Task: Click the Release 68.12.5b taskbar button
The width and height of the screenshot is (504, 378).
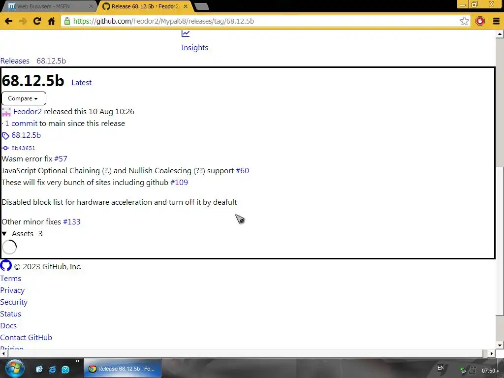Action: click(123, 368)
